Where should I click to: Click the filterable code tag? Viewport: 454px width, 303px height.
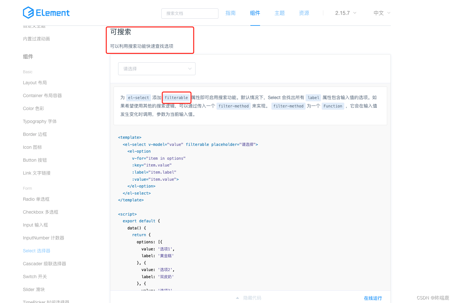(176, 97)
